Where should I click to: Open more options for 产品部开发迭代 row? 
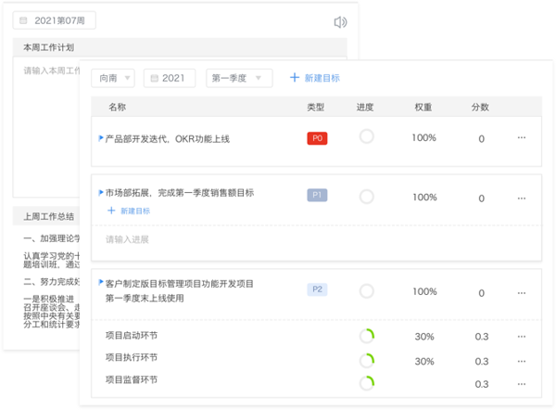(x=522, y=138)
